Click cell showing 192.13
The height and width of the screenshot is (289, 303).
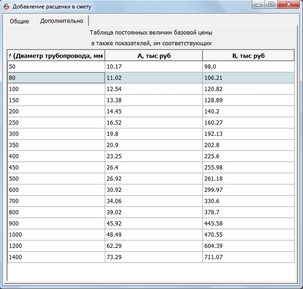248,134
